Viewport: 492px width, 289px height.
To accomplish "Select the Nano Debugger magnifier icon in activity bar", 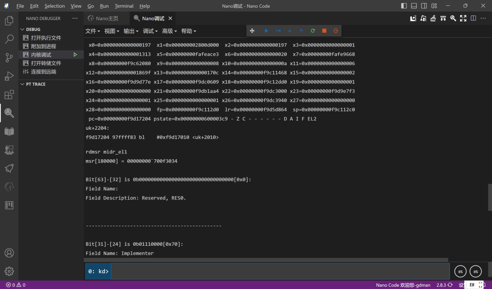I will (9, 113).
